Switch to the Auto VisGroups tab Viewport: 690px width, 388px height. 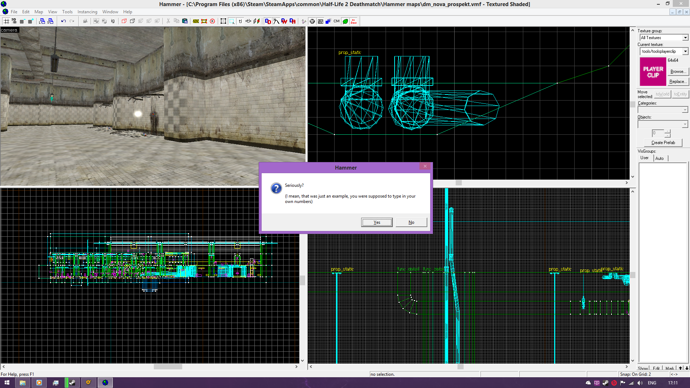click(x=659, y=158)
